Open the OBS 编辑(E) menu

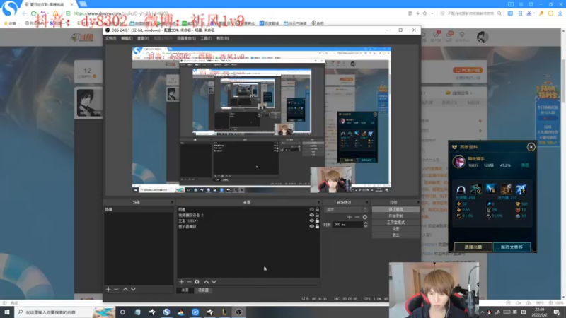click(x=127, y=38)
